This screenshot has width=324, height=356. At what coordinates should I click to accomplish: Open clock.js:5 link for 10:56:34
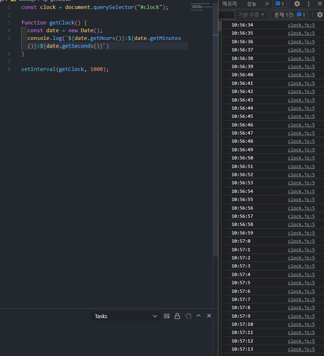tap(301, 25)
